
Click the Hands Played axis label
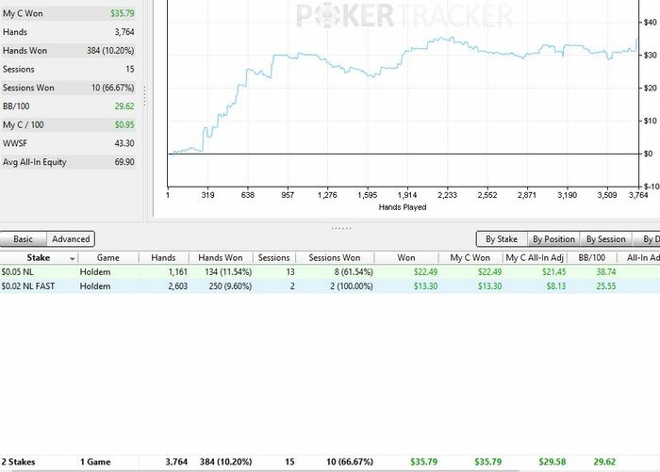coord(403,207)
